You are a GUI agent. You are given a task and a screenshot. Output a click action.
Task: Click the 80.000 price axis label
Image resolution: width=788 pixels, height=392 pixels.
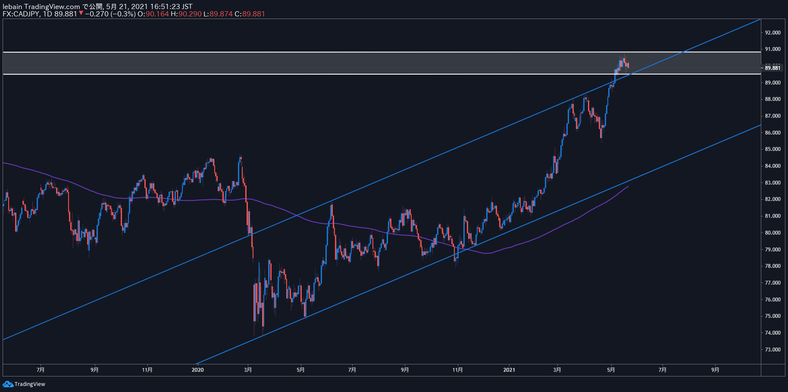pyautogui.click(x=772, y=233)
